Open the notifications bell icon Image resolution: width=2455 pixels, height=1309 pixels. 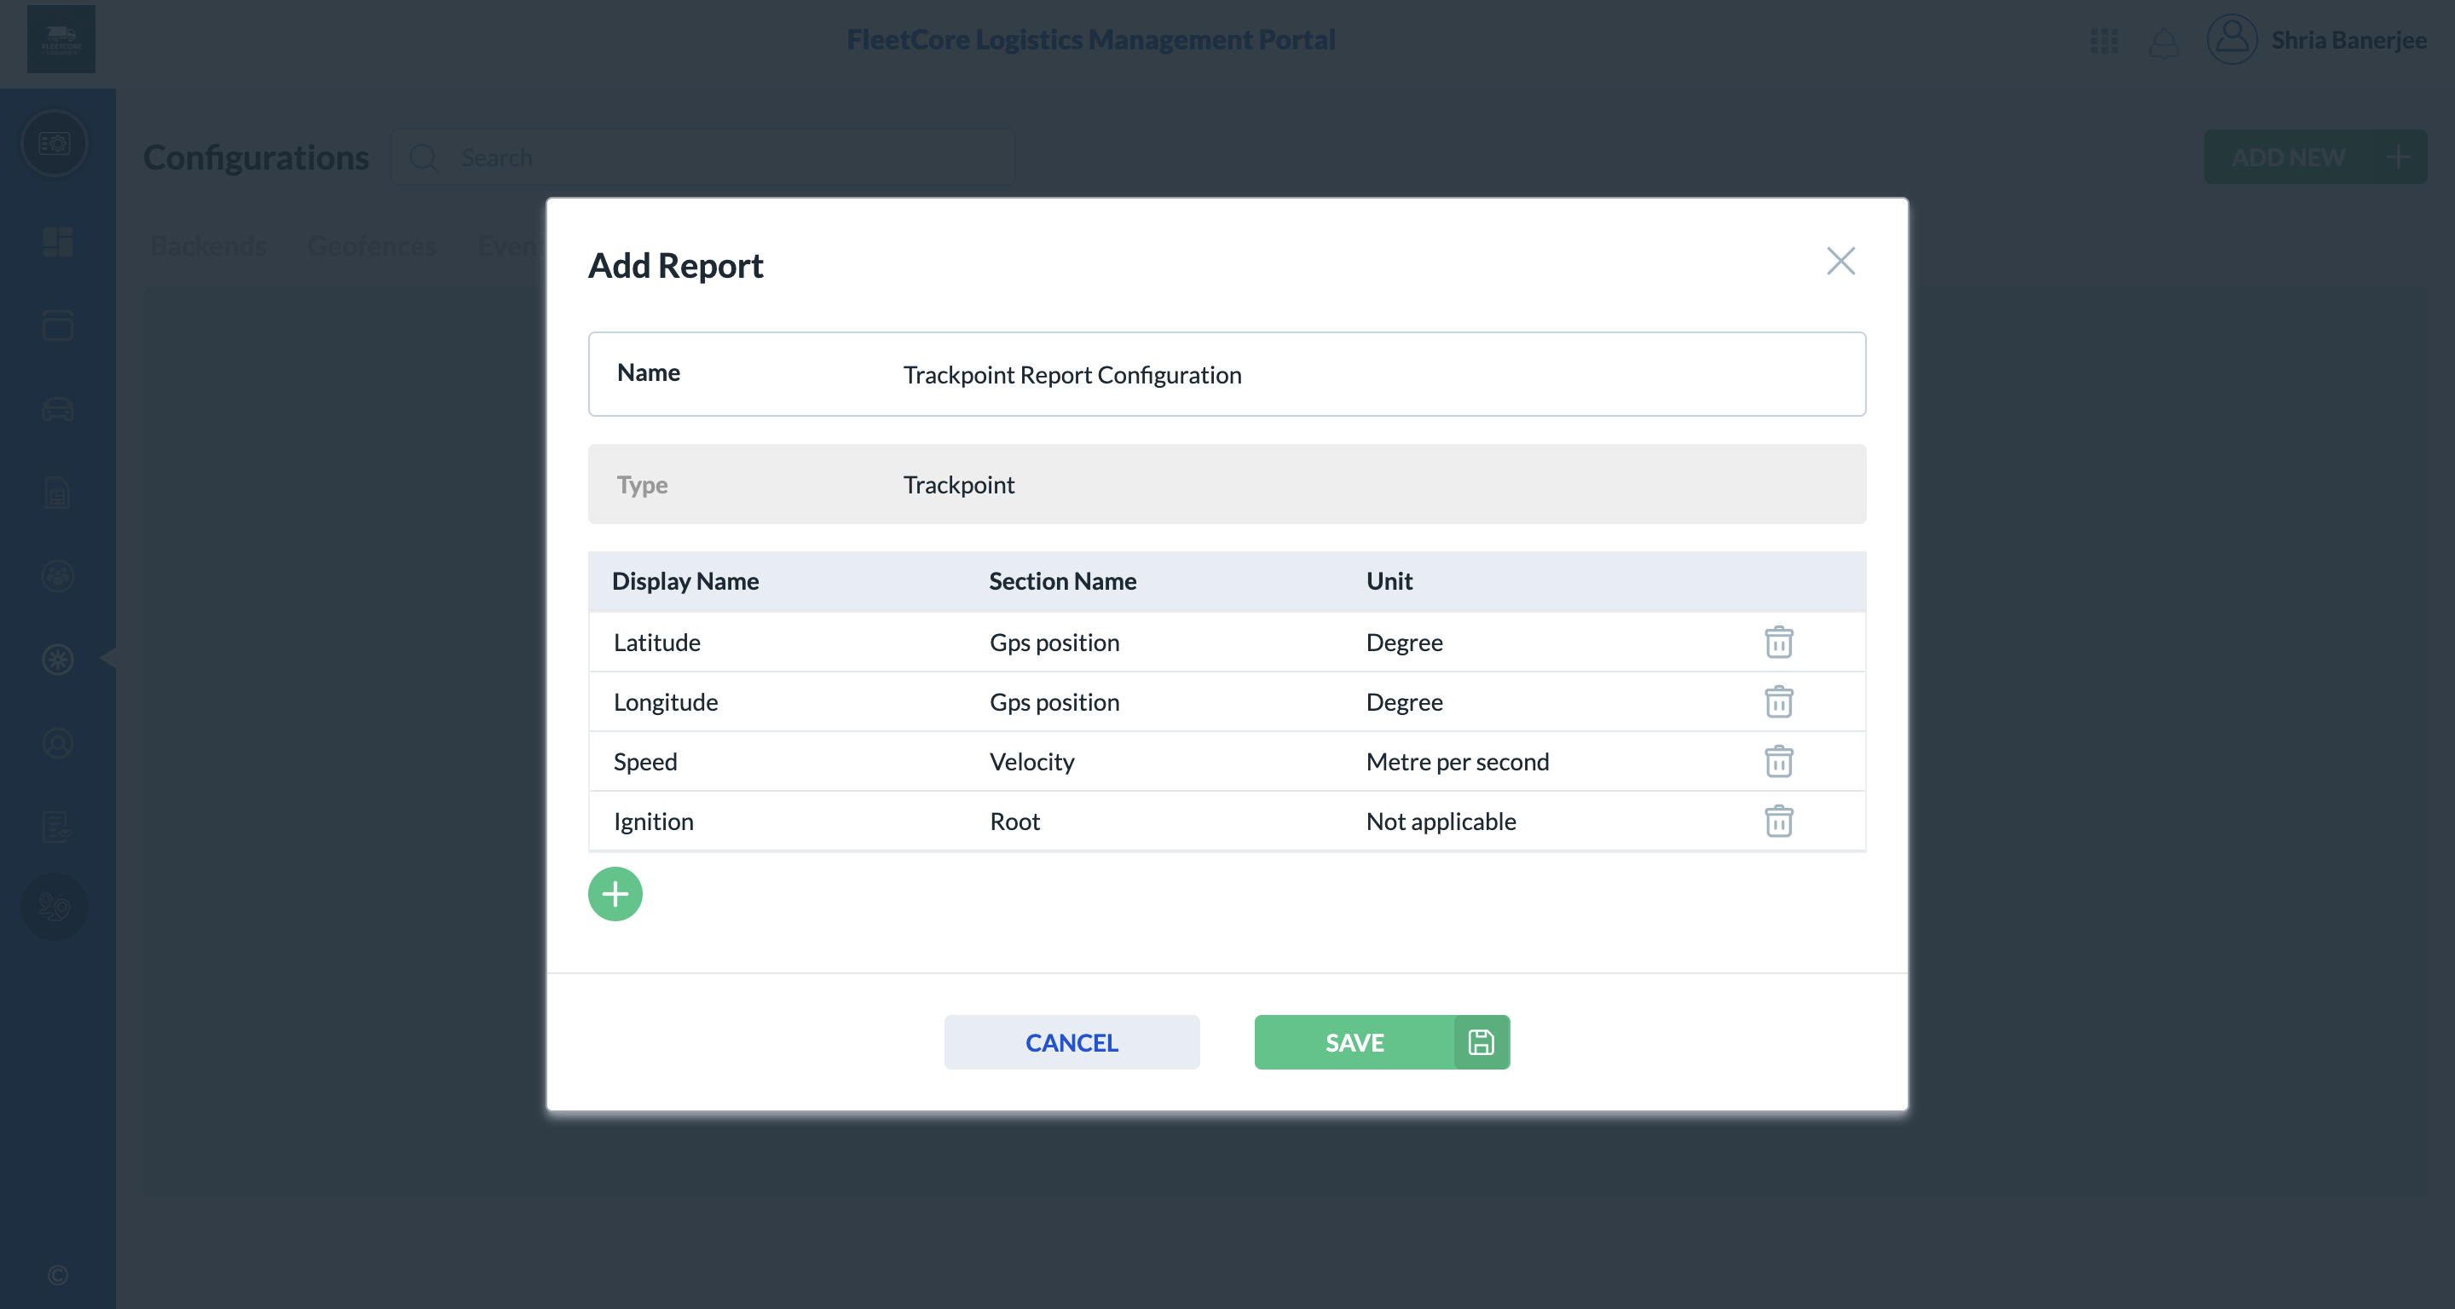pyautogui.click(x=2163, y=42)
